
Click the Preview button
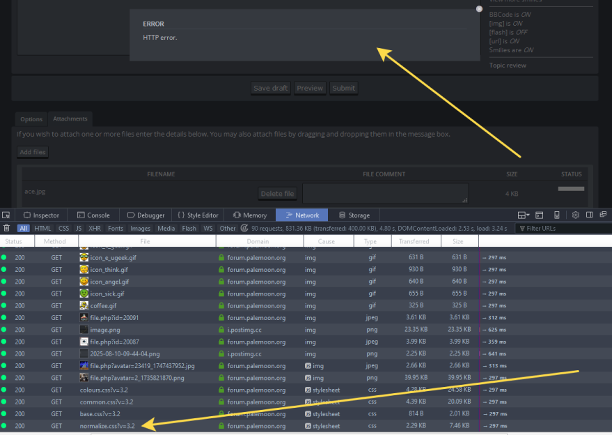tap(310, 88)
